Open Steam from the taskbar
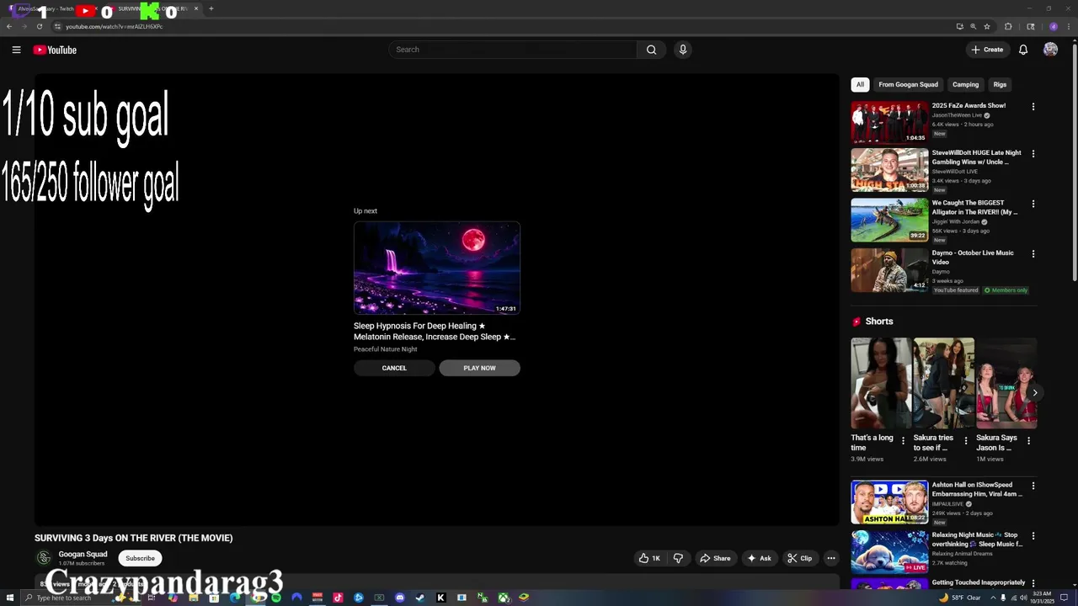Viewport: 1078px width, 606px height. click(420, 598)
